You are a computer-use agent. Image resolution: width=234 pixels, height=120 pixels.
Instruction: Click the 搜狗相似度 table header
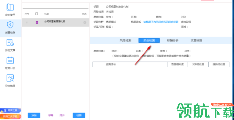pos(219,64)
